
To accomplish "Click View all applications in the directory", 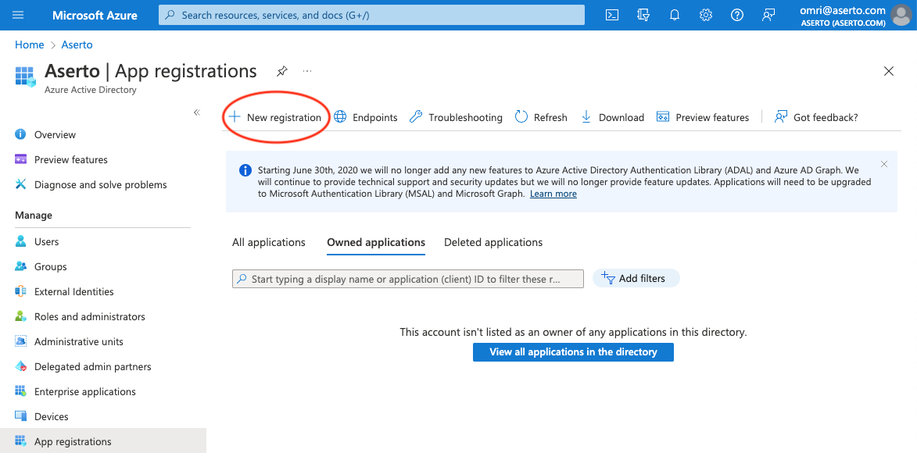I will coord(573,352).
